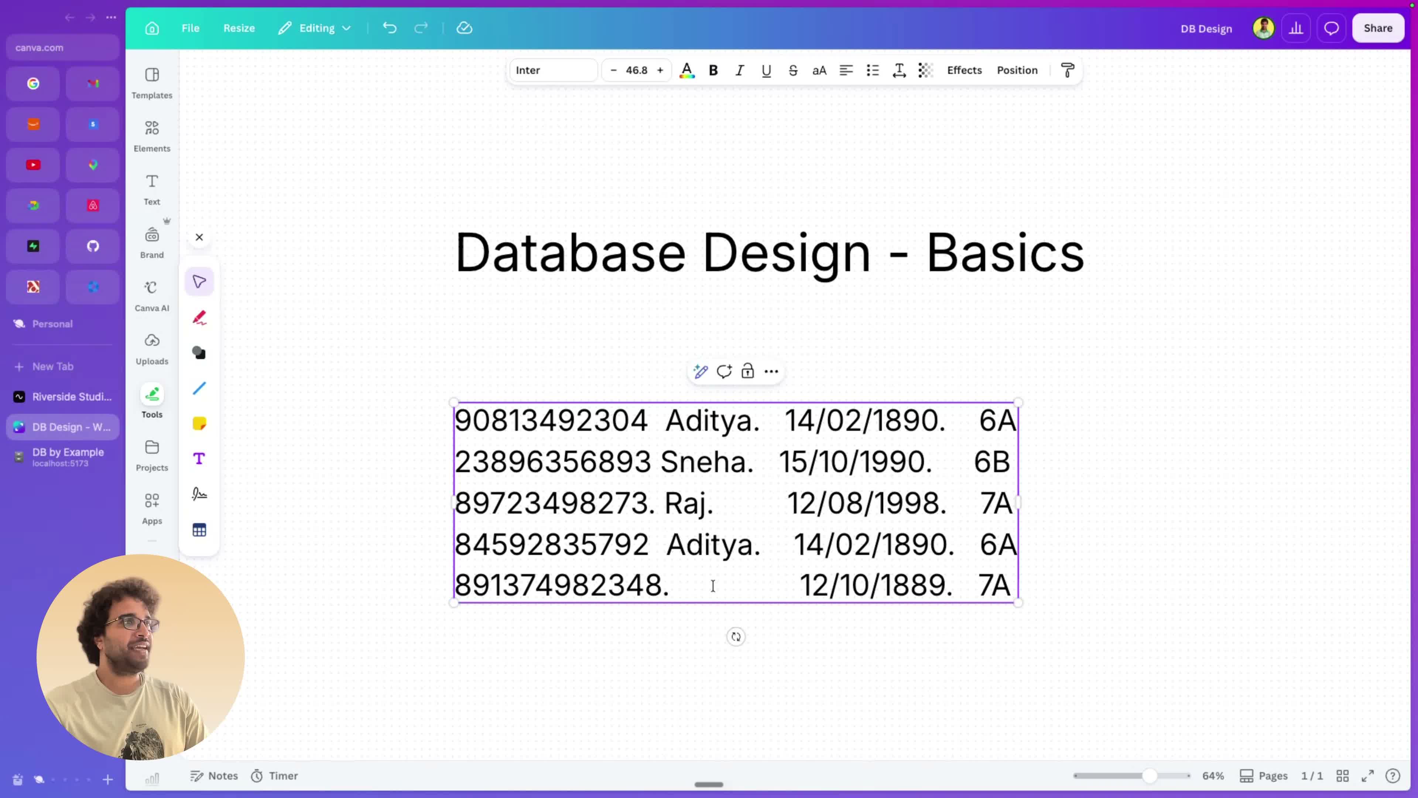1418x798 pixels.
Task: Choose the Shapes tool
Action: (x=199, y=352)
